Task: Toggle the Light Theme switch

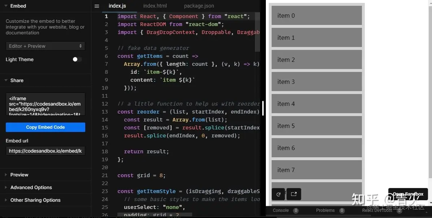Action: pyautogui.click(x=77, y=59)
